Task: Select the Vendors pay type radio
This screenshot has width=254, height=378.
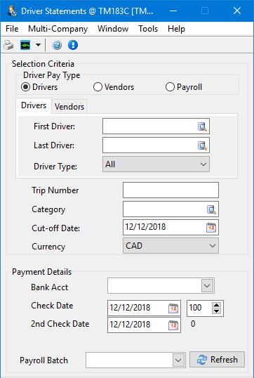Action: 114,87
